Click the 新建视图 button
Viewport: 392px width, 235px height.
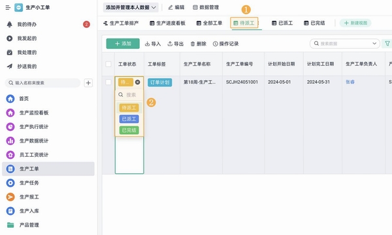pos(355,23)
